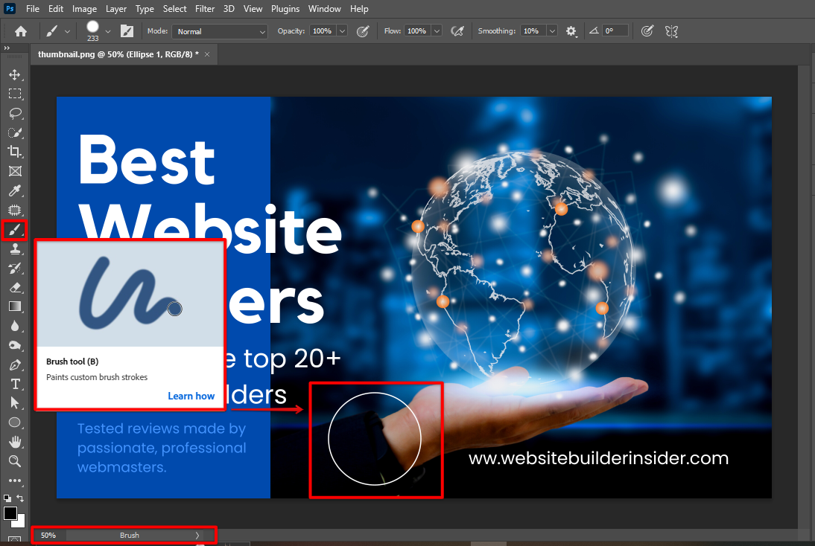Select the Pen tool
This screenshot has width=815, height=546.
click(14, 364)
